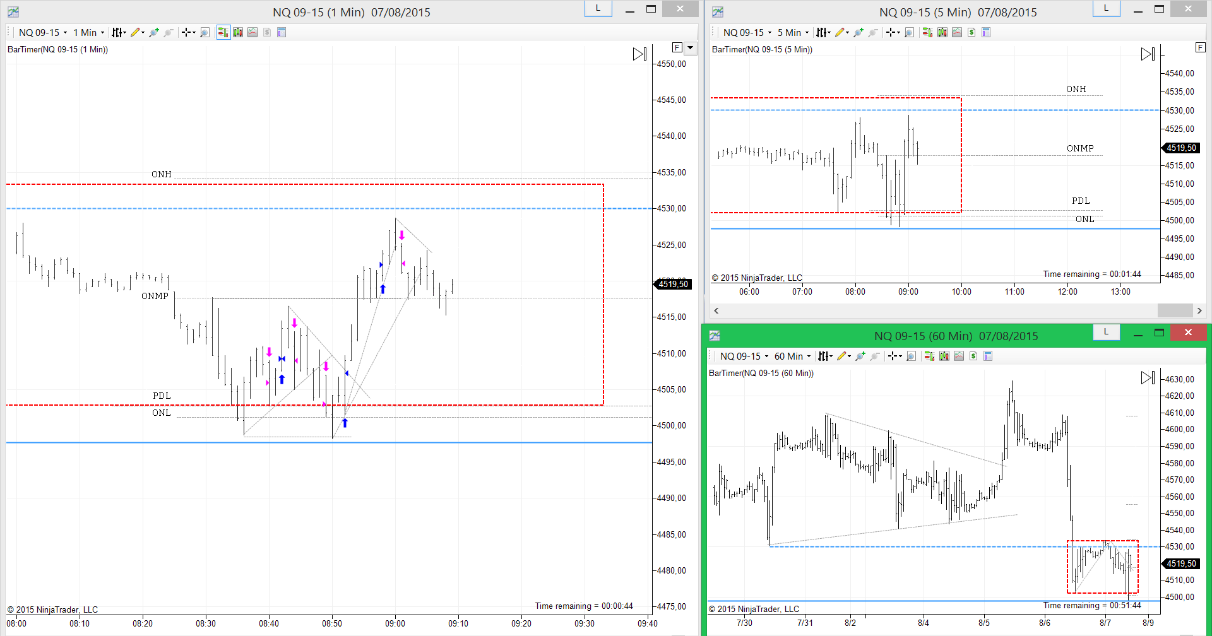
Task: Select the crosshair cursor in 60 Min chart
Action: pos(893,356)
